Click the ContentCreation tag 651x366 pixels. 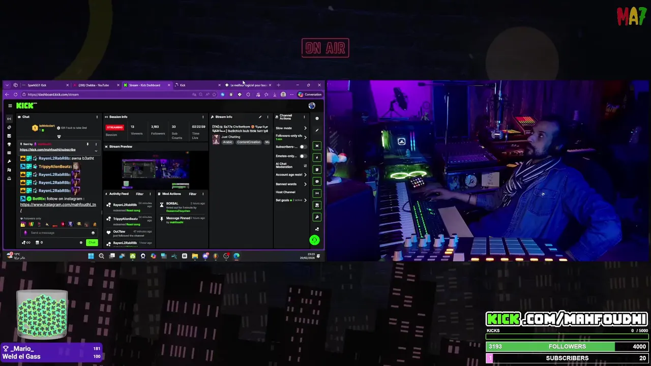[249, 142]
